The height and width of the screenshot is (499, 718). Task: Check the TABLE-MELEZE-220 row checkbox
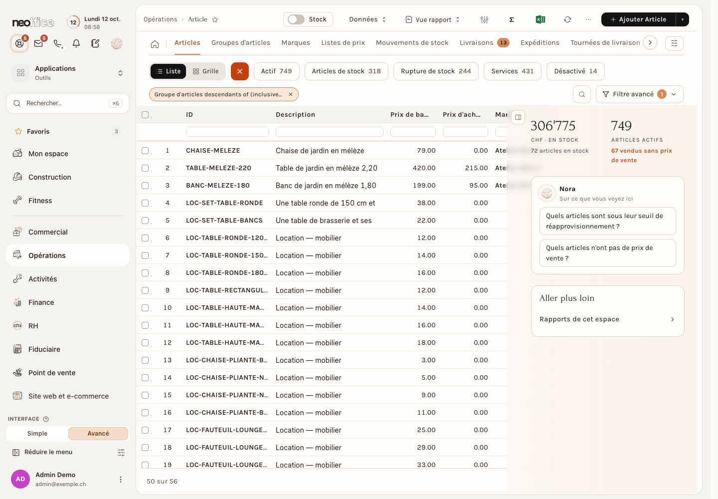coord(145,168)
